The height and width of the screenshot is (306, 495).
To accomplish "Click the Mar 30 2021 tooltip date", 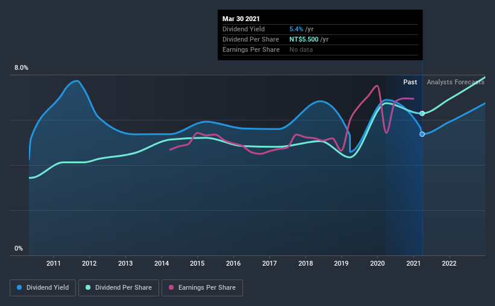I will pos(241,19).
